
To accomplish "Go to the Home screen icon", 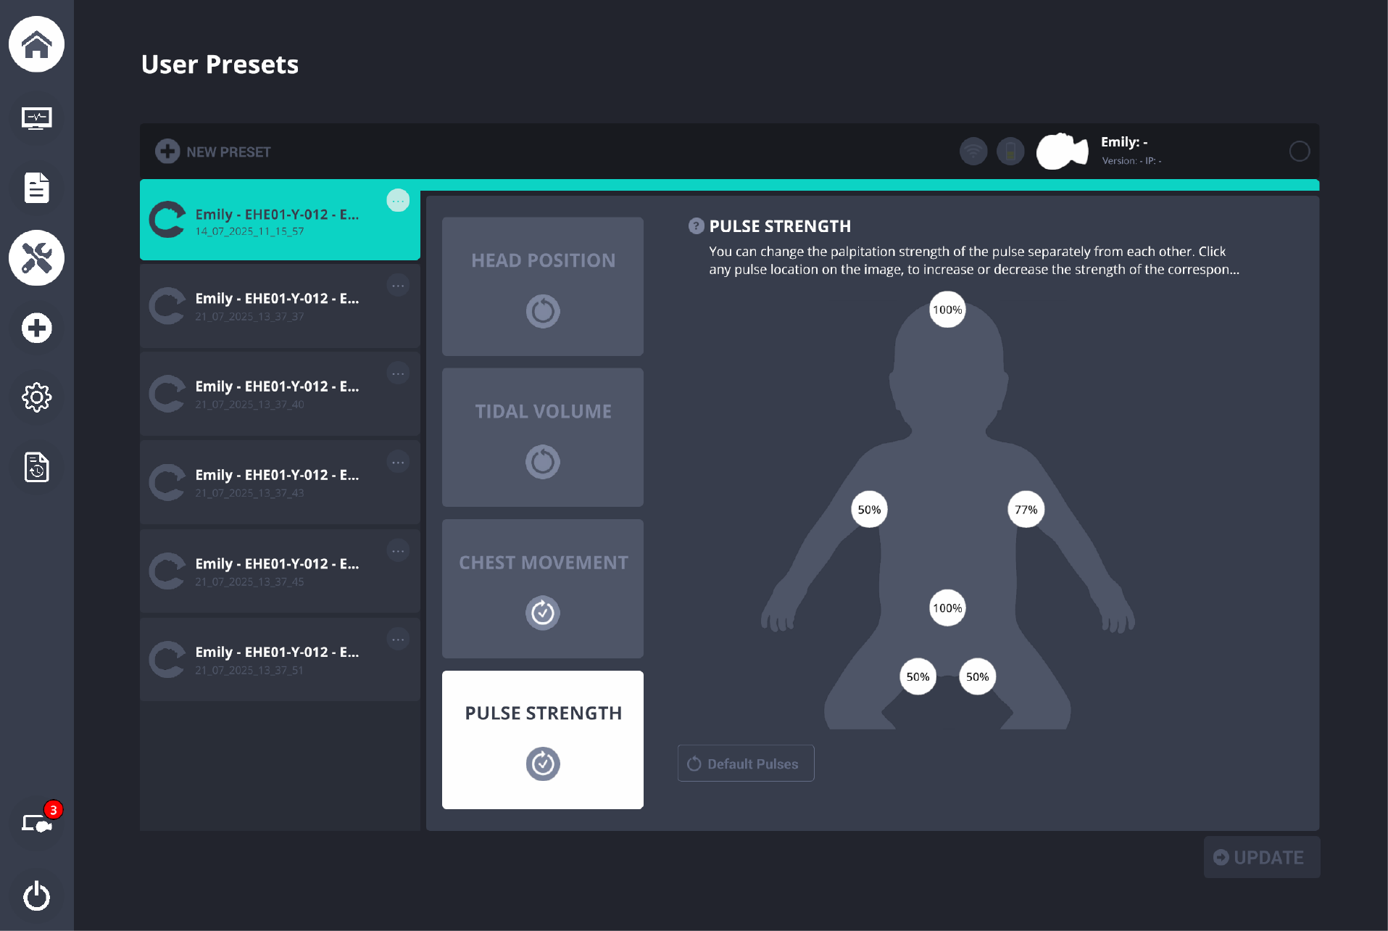I will [36, 45].
